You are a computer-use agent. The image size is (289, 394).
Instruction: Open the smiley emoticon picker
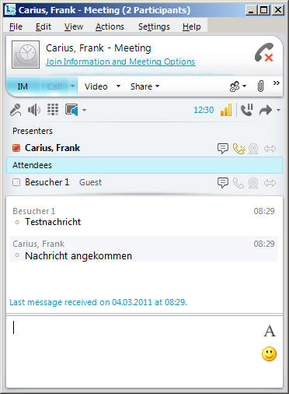[x=269, y=354]
